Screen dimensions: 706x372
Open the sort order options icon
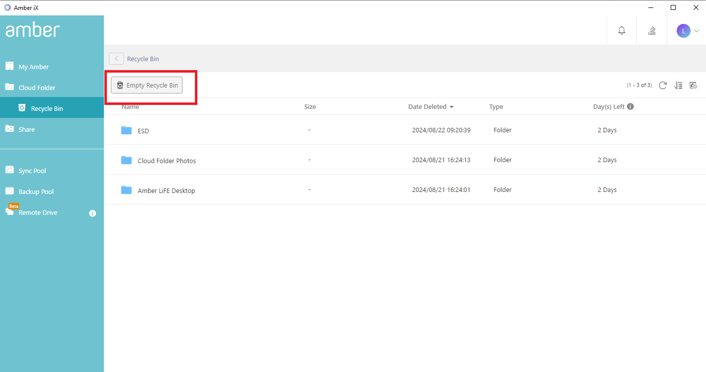click(x=678, y=86)
